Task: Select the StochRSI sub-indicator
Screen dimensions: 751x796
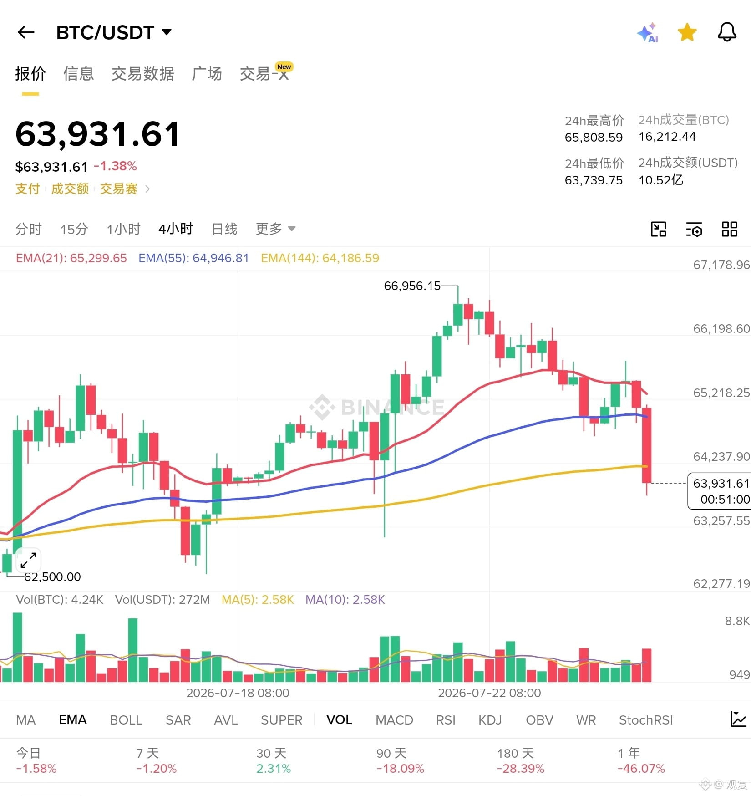Action: pos(646,720)
